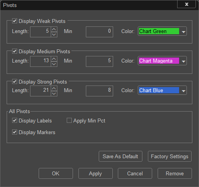Open Chart Green color dropdown arrow
The width and height of the screenshot is (199, 187).
pos(183,32)
